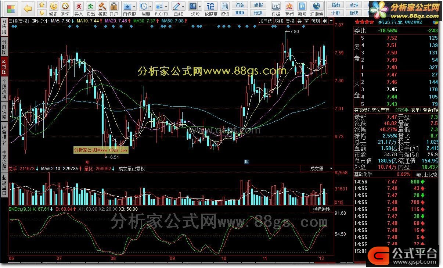This screenshot has height=268, width=443.
Task: Click 加自选 to add to watchlist
Action: click(265, 21)
